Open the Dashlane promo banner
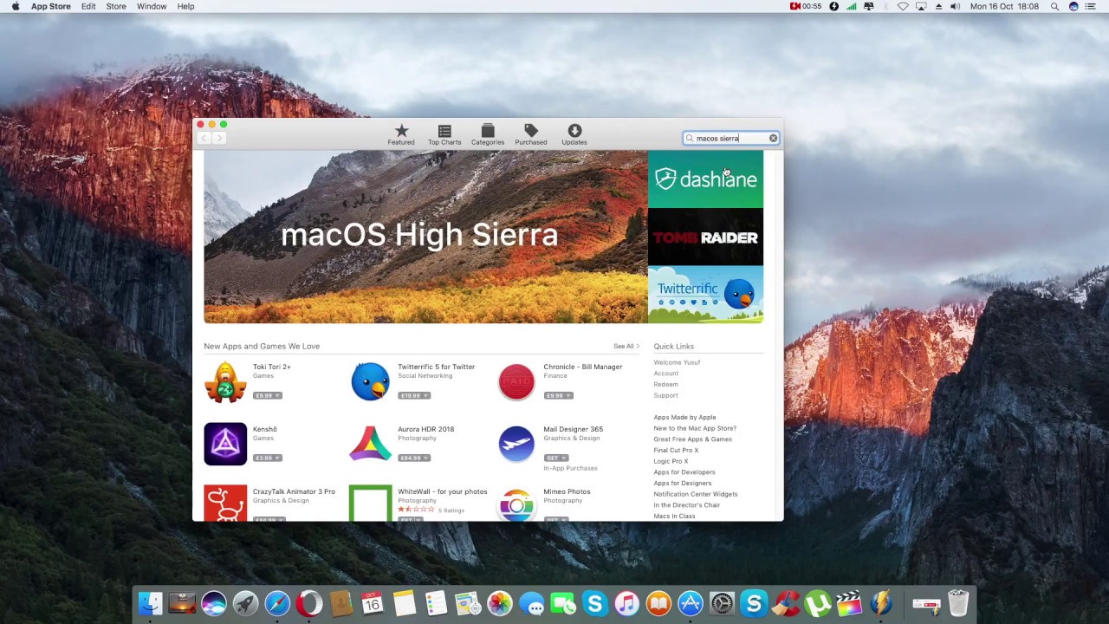This screenshot has height=624, width=1109. 705,179
